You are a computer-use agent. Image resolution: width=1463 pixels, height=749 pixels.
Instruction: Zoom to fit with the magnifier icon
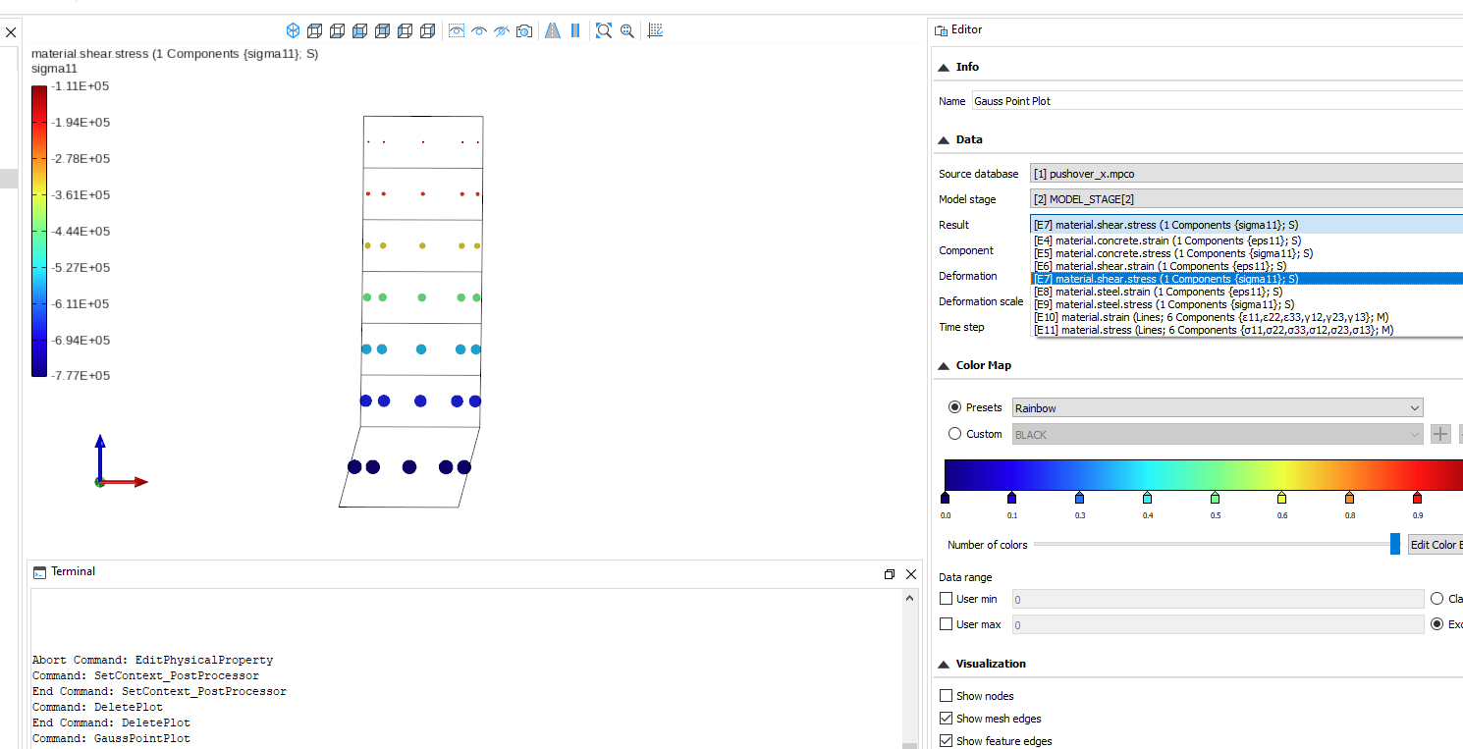(x=604, y=30)
